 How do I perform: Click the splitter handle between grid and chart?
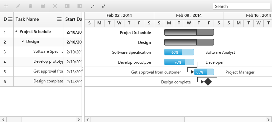tap(83, 69)
